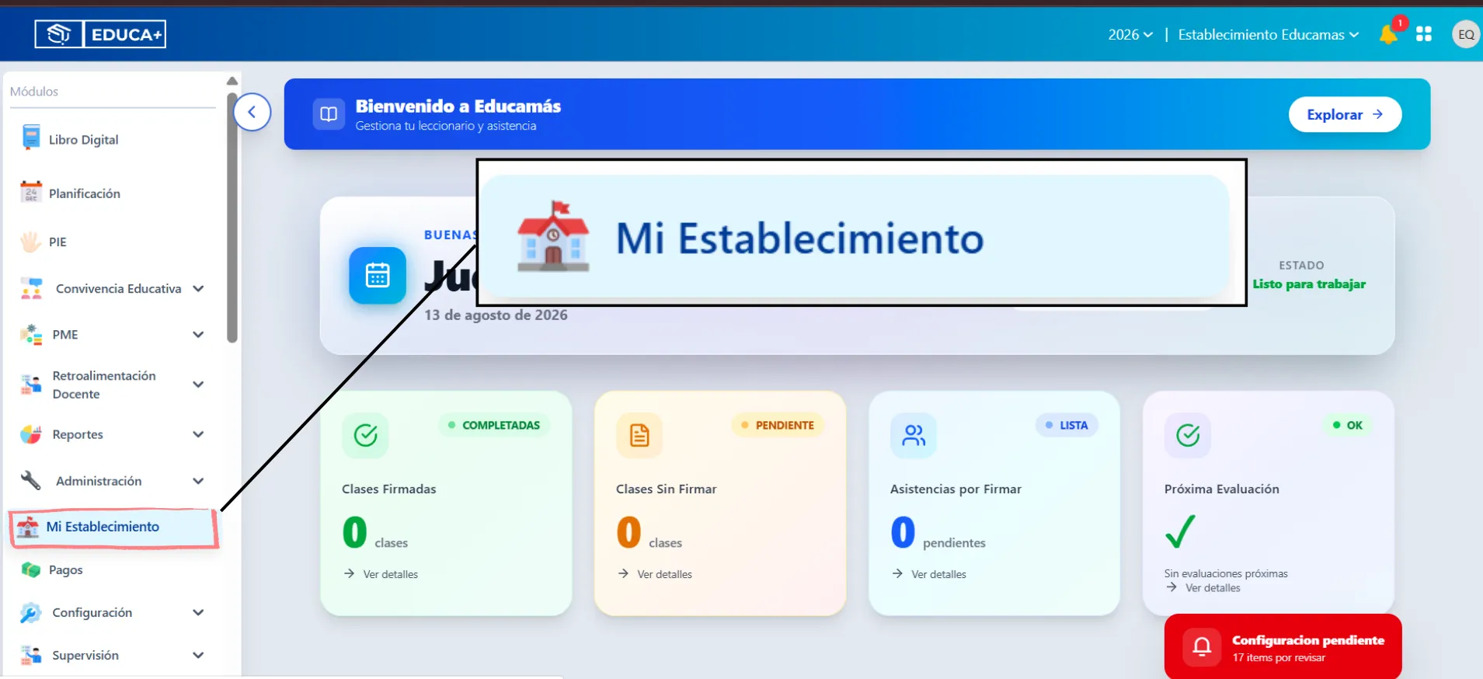Image resolution: width=1483 pixels, height=679 pixels.
Task: Expand the Retroalimentación Docente chevron
Action: 198,384
